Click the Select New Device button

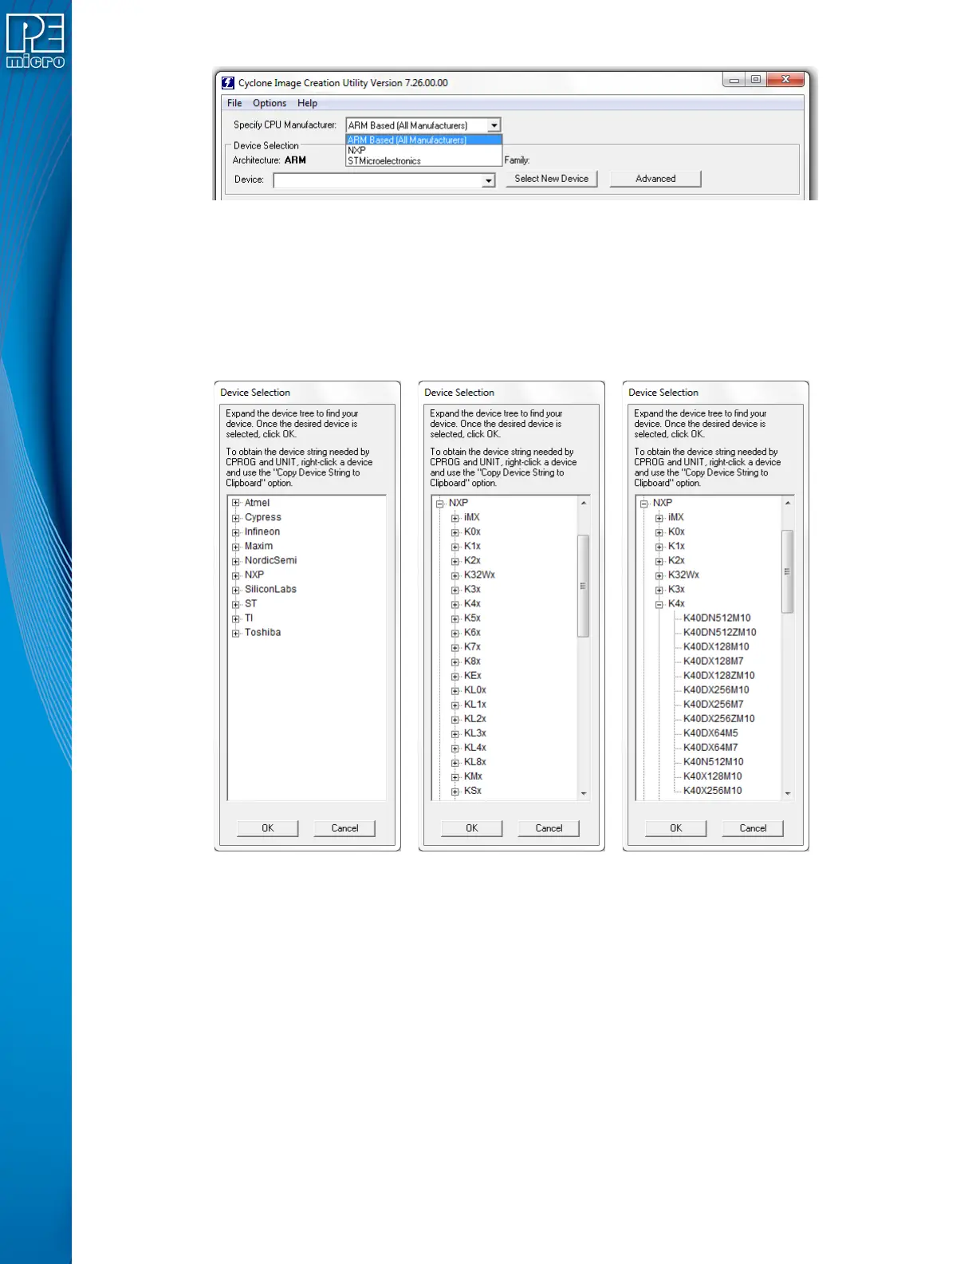coord(552,179)
